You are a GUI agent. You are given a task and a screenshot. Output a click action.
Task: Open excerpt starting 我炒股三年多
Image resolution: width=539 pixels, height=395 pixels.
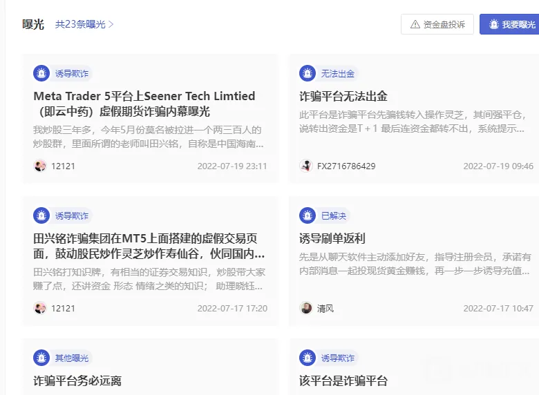pyautogui.click(x=149, y=137)
